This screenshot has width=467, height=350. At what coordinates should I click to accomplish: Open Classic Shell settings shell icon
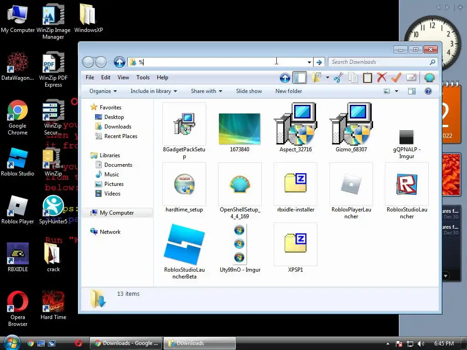pos(429,77)
